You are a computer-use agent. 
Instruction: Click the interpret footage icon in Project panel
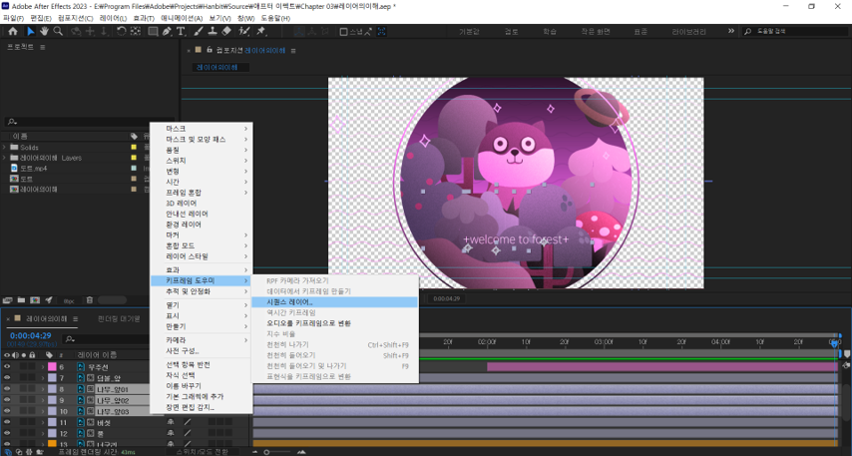[x=8, y=300]
